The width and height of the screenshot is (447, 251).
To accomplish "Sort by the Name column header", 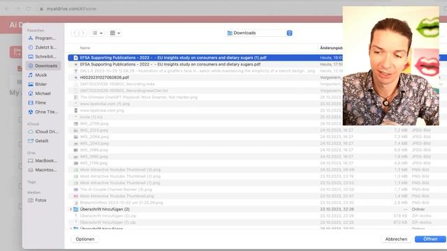I will pos(85,48).
